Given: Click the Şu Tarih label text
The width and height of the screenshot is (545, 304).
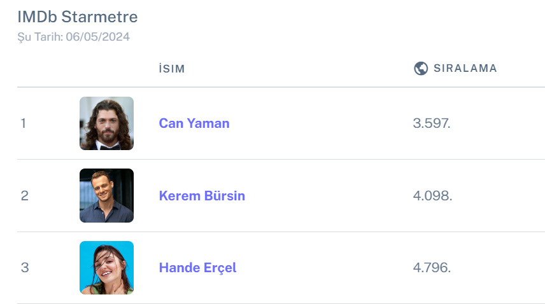Looking at the screenshot, I should [40, 37].
